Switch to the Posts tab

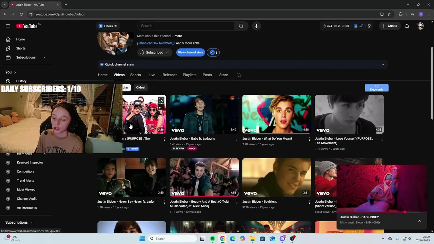[x=207, y=75]
